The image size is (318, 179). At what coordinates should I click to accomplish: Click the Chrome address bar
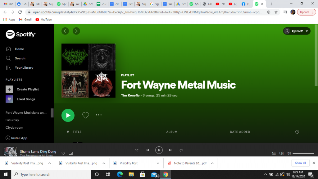coord(148,12)
